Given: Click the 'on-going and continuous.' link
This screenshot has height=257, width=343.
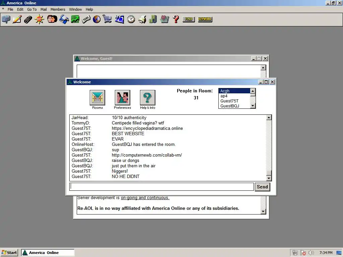Looking at the screenshot, I should [145, 198].
